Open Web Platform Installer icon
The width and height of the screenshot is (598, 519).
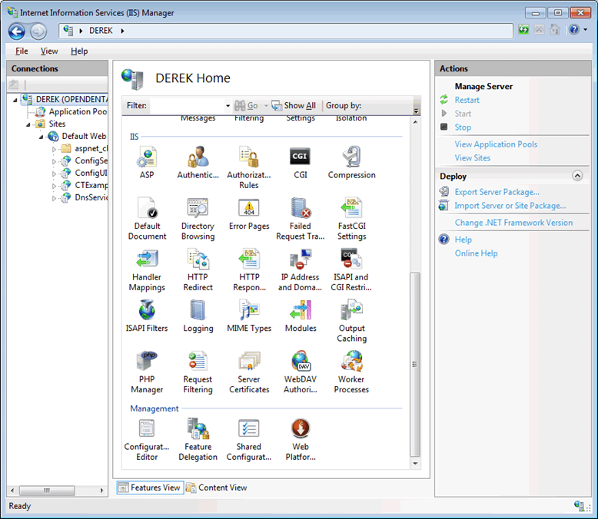pos(301,439)
